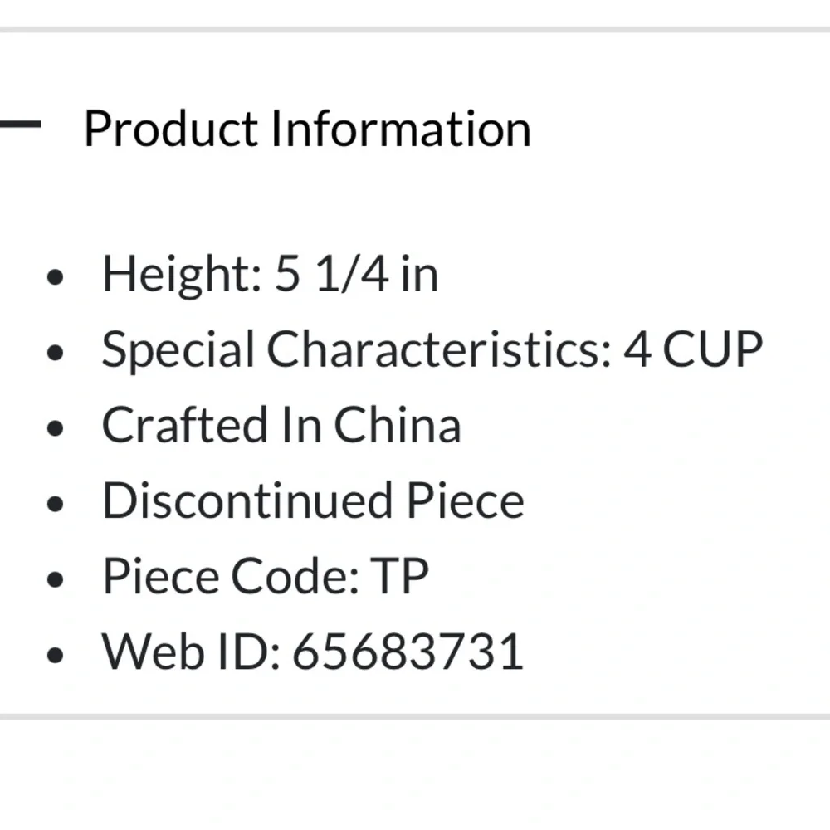
Task: Select the TP piece code value
Action: click(399, 577)
